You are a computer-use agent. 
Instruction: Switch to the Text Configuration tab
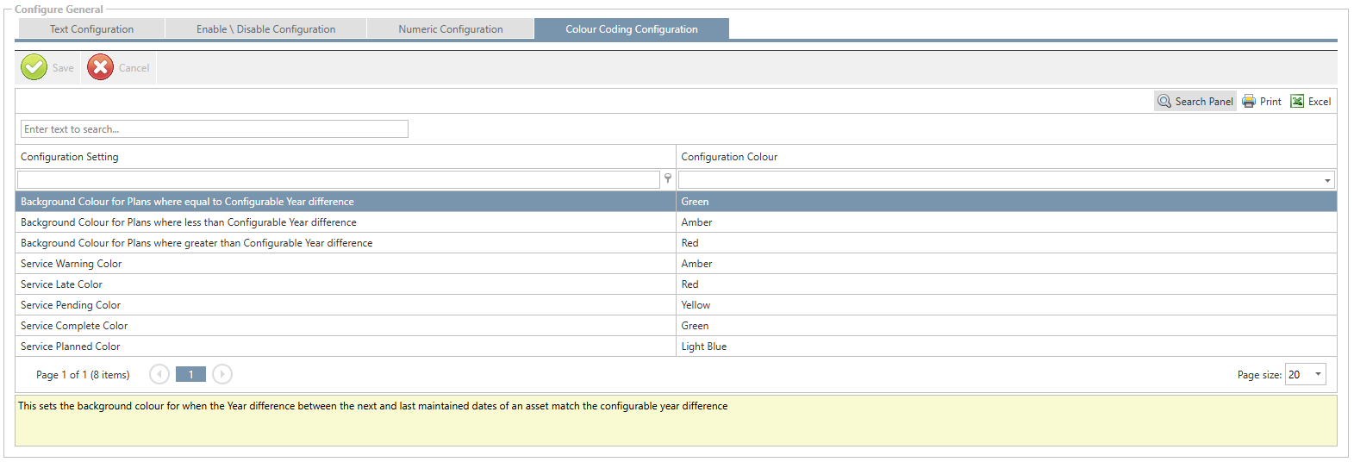[91, 29]
